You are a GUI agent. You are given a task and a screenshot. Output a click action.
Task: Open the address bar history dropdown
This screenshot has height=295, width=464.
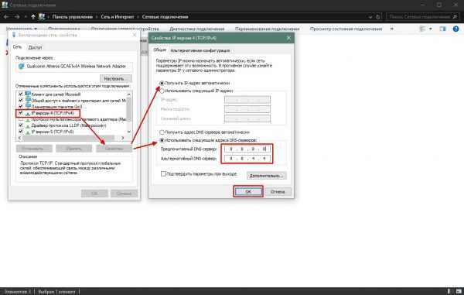tap(370, 17)
